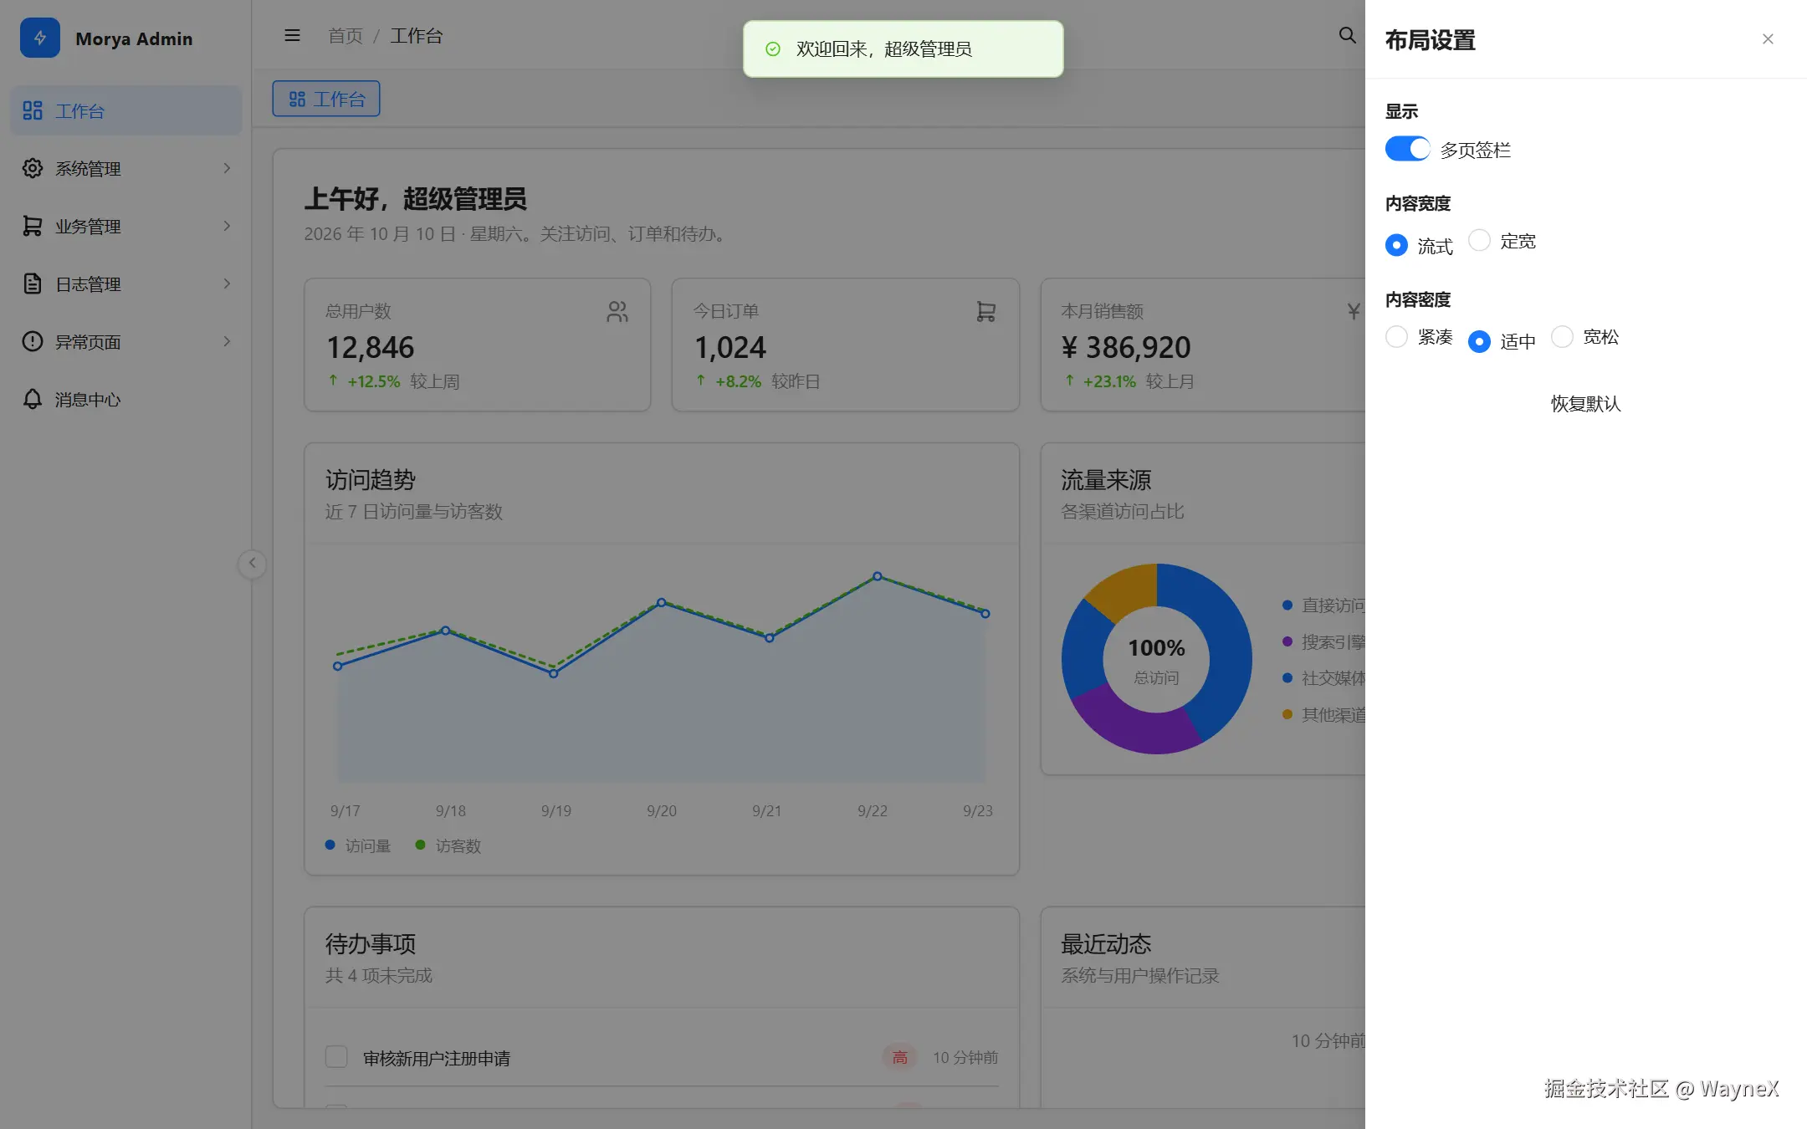1807x1129 pixels.
Task: Expand the 异常页面 submenu chevron
Action: click(x=227, y=341)
